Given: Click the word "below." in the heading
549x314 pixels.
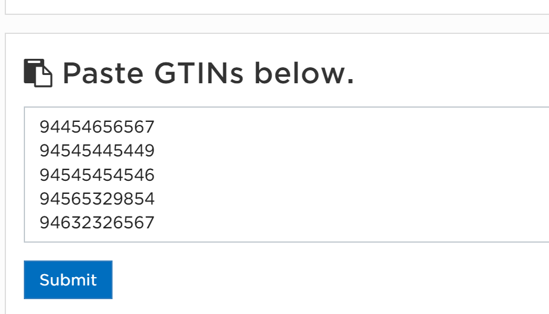Looking at the screenshot, I should [304, 73].
